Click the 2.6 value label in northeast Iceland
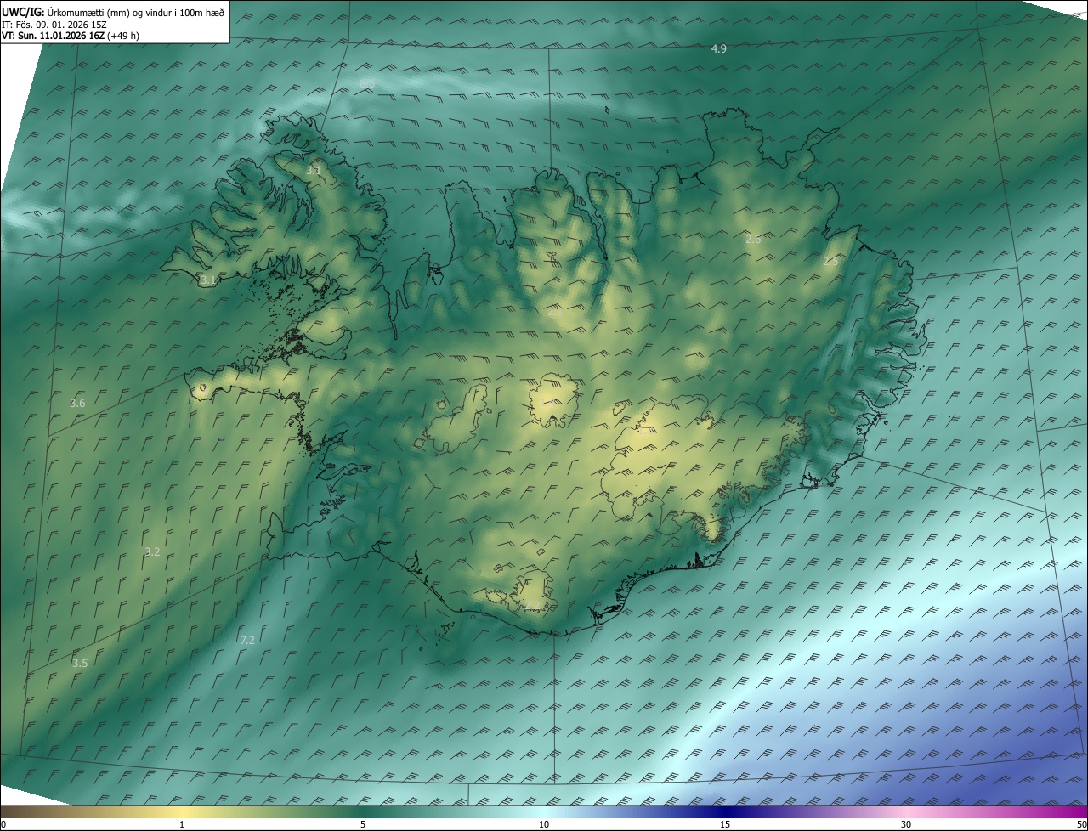This screenshot has width=1088, height=831. [753, 240]
